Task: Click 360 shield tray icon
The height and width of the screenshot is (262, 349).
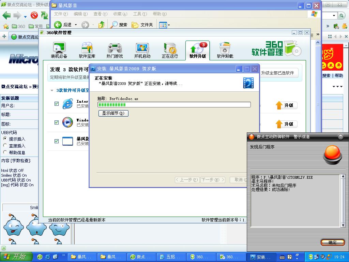Action: coord(311,257)
